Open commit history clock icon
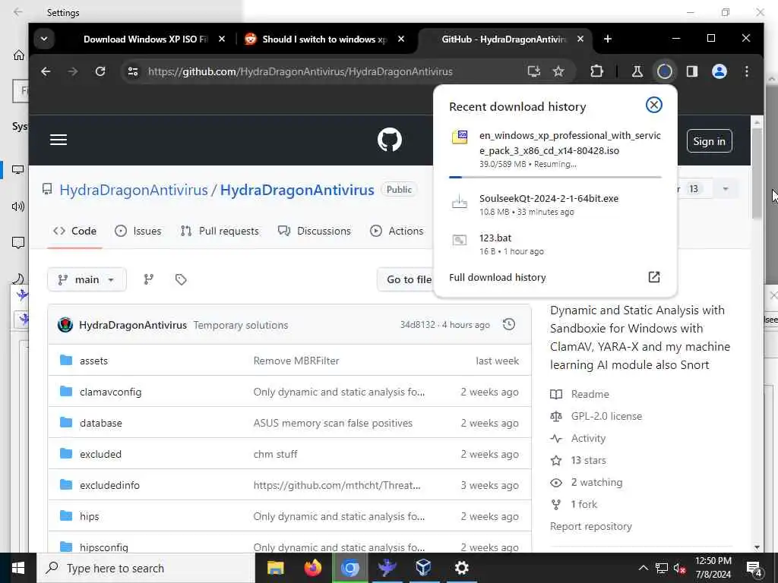The width and height of the screenshot is (778, 583). [508, 325]
